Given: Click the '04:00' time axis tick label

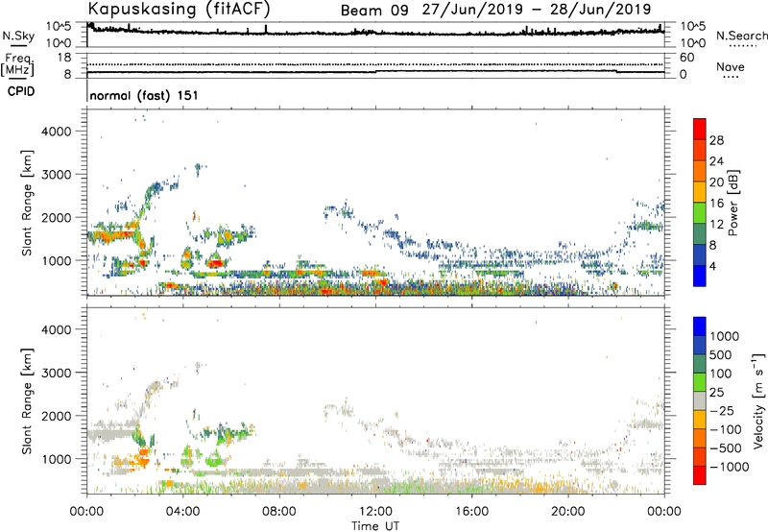Looking at the screenshot, I should pos(183,512).
